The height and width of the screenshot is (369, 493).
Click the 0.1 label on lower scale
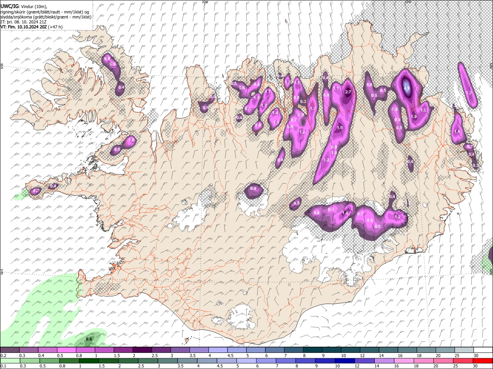pyautogui.click(x=3, y=366)
